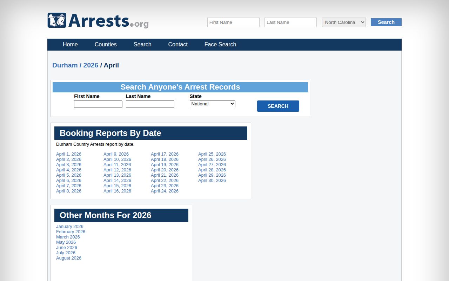
Task: Go to the Counties menu item
Action: click(106, 45)
